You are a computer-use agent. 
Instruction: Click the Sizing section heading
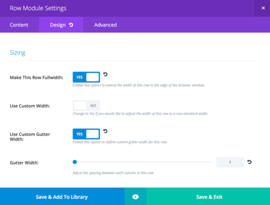pos(17,53)
